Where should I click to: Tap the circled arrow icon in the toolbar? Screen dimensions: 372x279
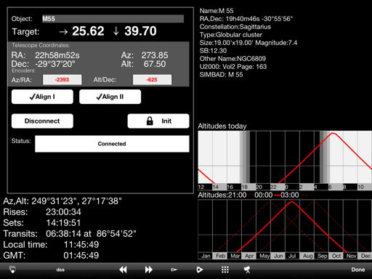click(199, 270)
